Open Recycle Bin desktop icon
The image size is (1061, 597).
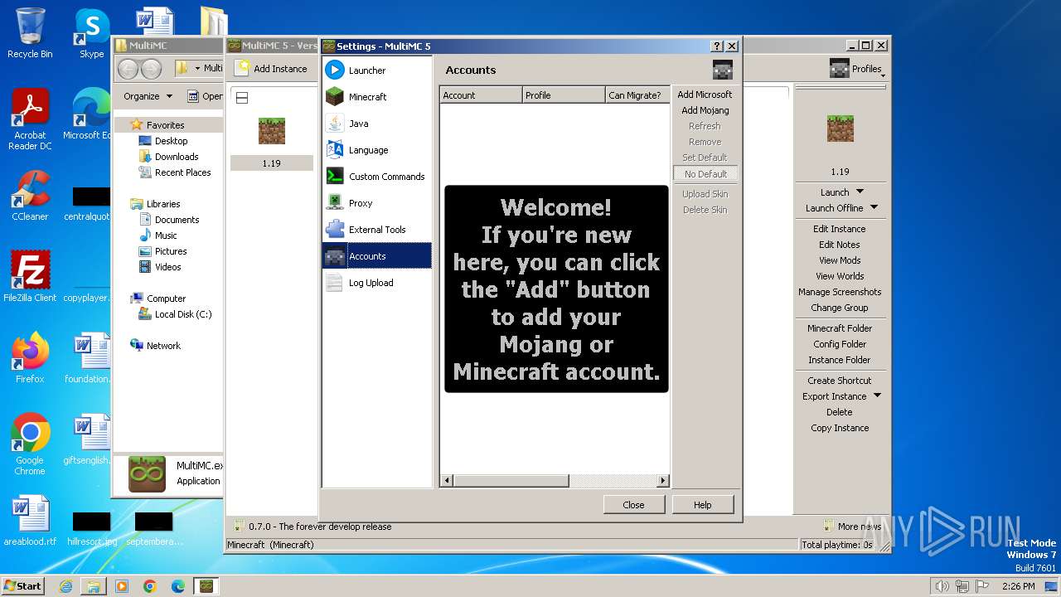pyautogui.click(x=30, y=33)
